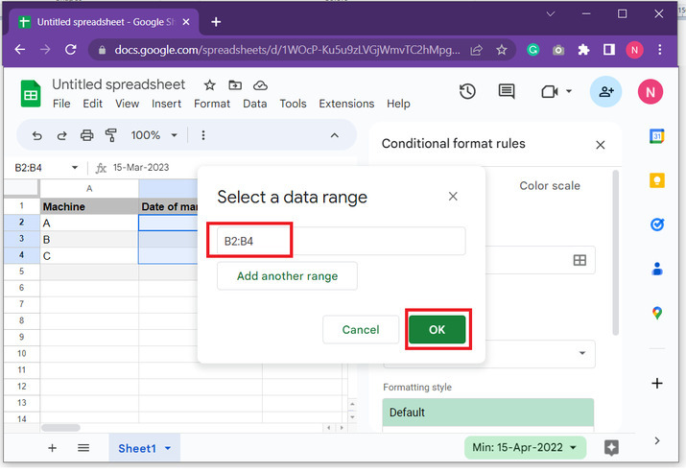Click the Redo icon in toolbar

(x=61, y=135)
